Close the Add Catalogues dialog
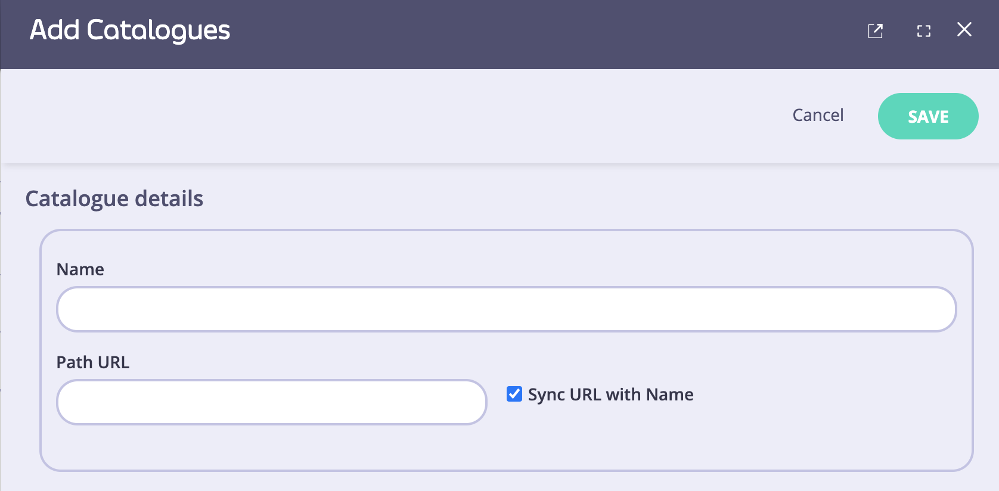Viewport: 999px width, 491px height. point(964,30)
